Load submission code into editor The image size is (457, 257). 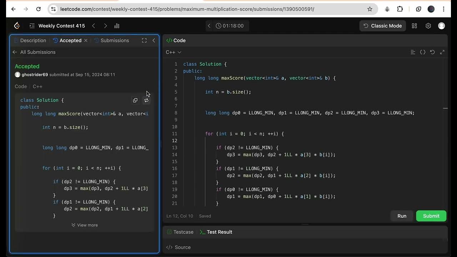(x=146, y=100)
